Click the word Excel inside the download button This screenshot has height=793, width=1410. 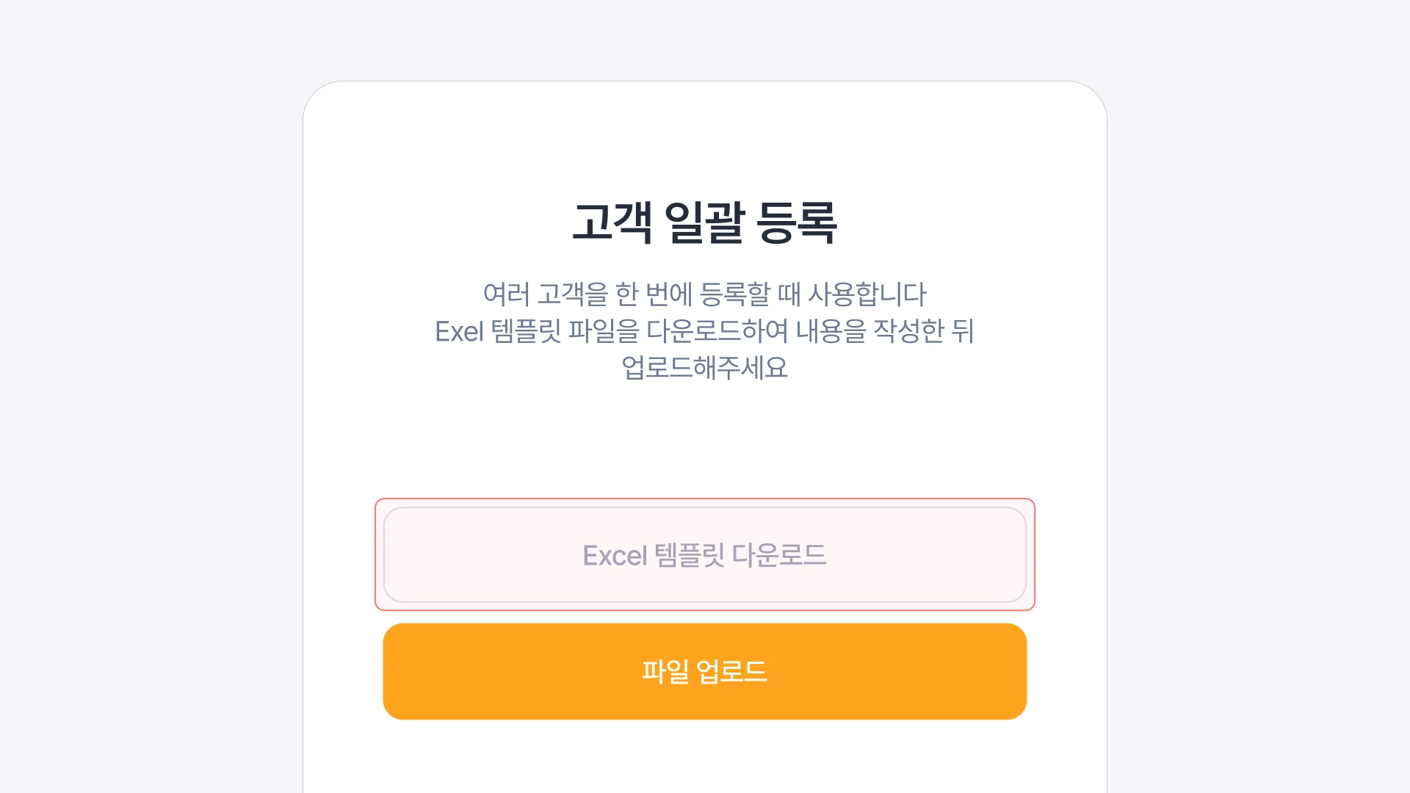[x=615, y=556]
